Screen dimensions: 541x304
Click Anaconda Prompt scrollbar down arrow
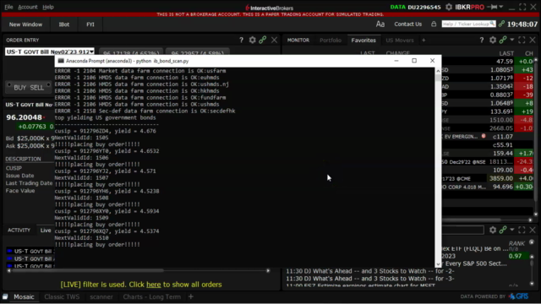[x=438, y=264]
